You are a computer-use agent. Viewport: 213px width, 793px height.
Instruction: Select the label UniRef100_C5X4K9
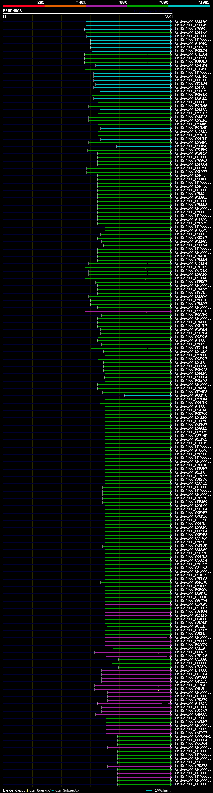pyautogui.click(x=191, y=124)
